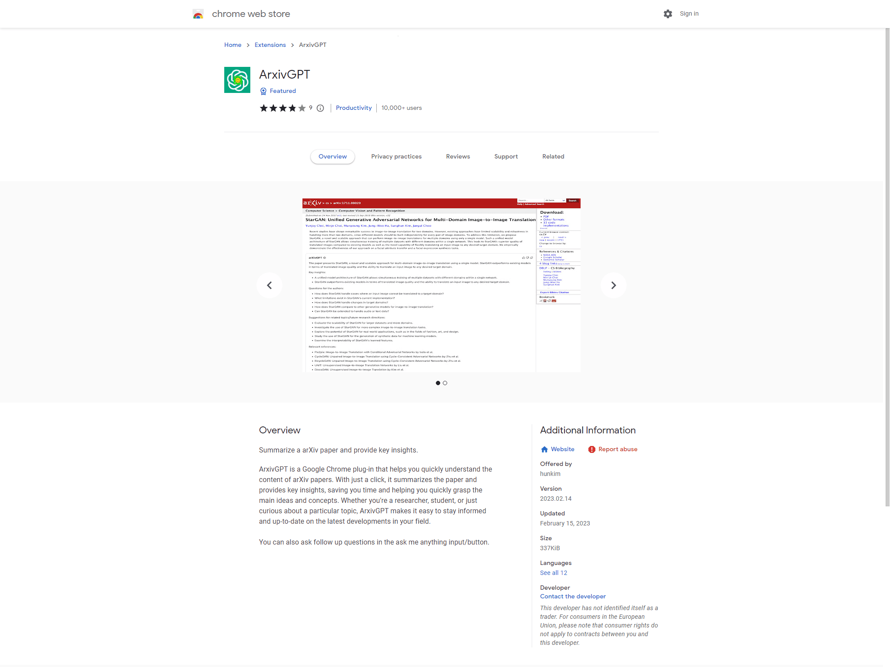Click the Featured badge ribbon icon

263,91
